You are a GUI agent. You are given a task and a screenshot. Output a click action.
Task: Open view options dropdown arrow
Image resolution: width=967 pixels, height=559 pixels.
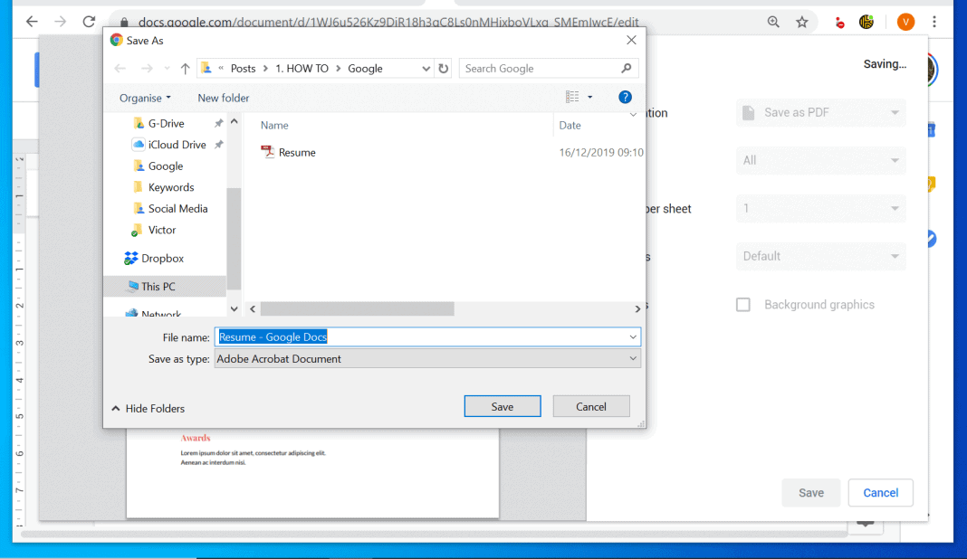click(x=589, y=98)
